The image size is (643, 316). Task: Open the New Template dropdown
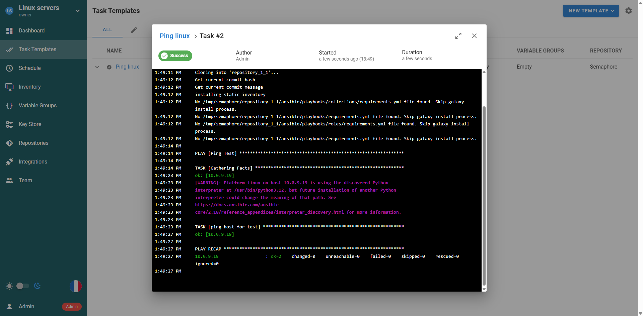[x=591, y=11]
